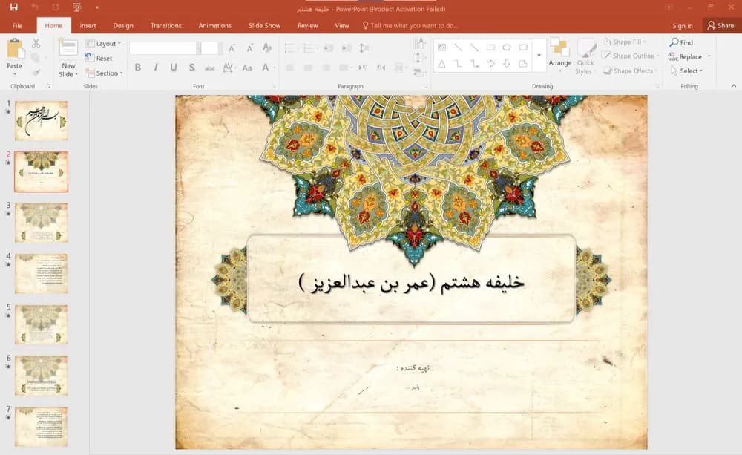Open Shape Effects dropdown
This screenshot has height=455, width=742.
[630, 71]
